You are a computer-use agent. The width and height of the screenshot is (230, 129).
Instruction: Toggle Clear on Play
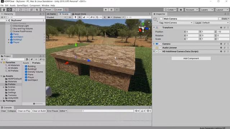pyautogui.click(x=24, y=111)
